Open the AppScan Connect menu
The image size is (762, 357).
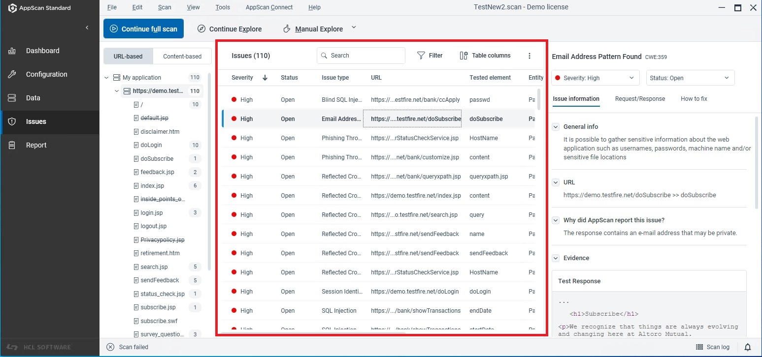269,7
